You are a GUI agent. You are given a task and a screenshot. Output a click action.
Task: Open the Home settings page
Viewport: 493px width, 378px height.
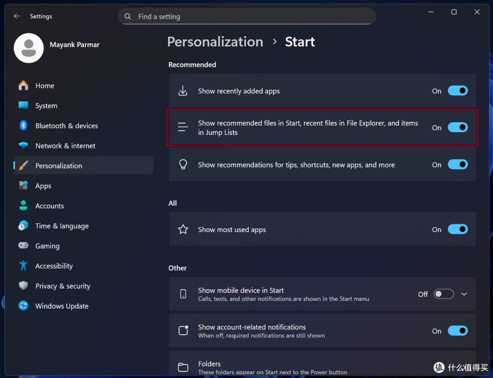pos(84,86)
